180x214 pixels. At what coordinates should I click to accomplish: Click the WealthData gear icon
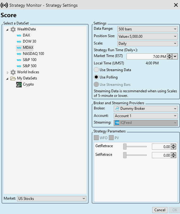13,29
